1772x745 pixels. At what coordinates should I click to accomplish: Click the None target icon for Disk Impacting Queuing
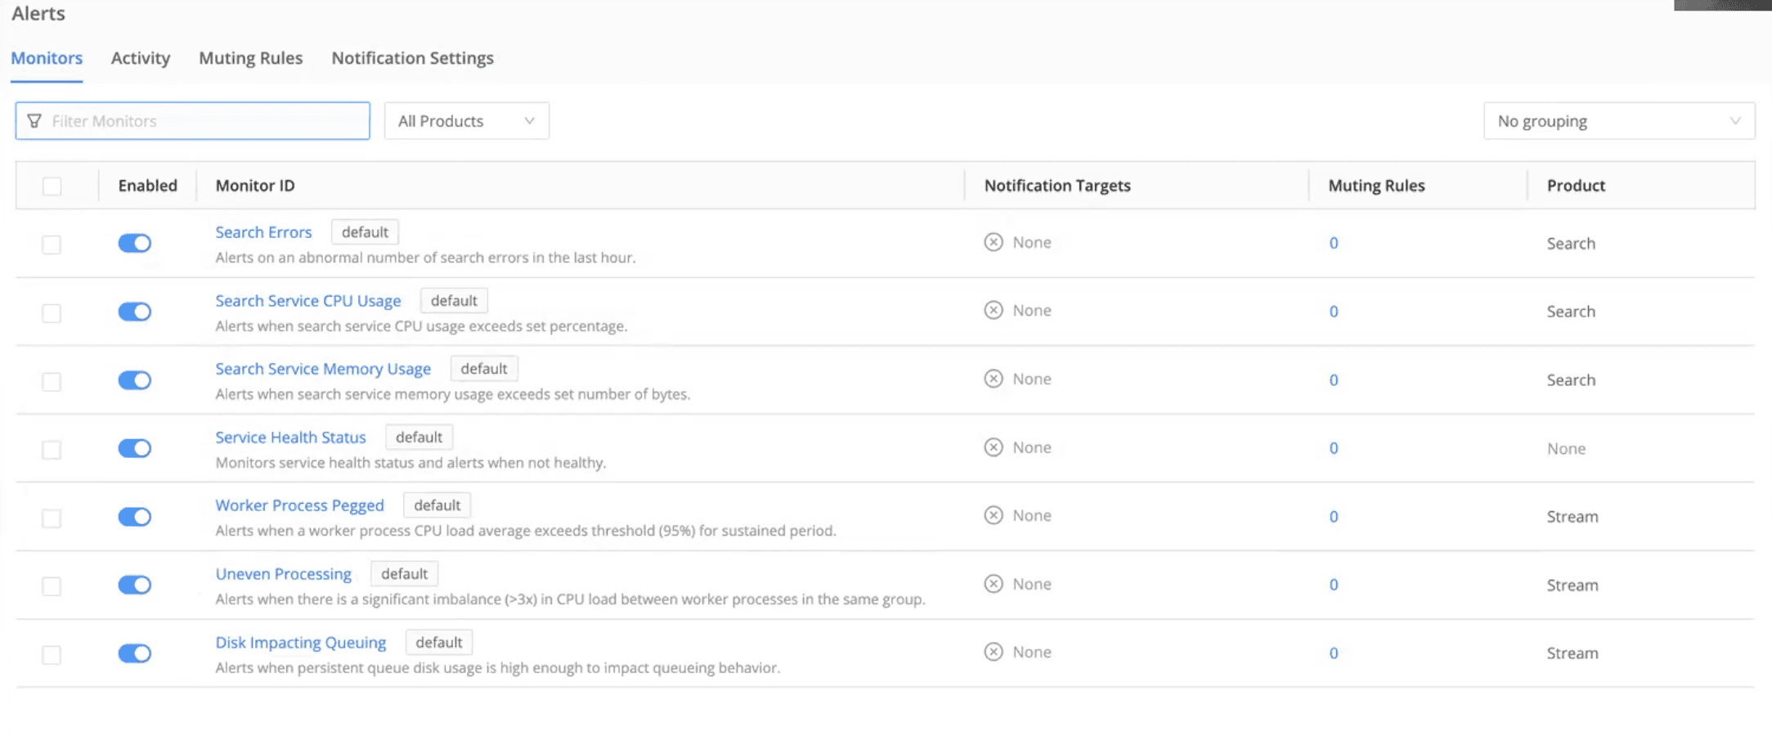tap(993, 652)
